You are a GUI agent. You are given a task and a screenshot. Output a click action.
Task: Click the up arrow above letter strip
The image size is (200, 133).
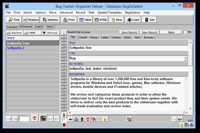pos(64,33)
